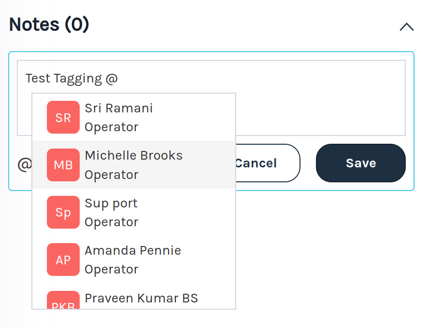Click the AP avatar icon
Screen dimensions: 428x328
tap(63, 260)
